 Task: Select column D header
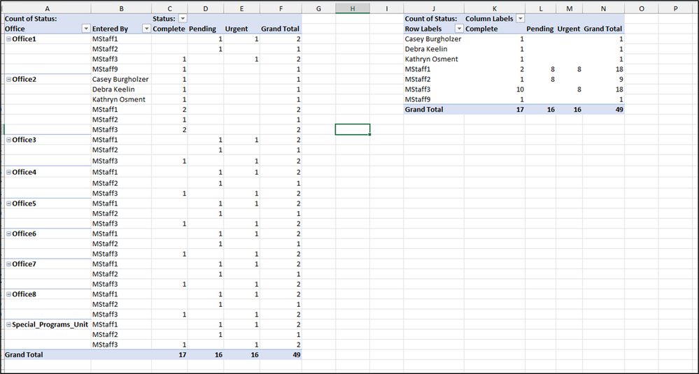click(x=206, y=8)
